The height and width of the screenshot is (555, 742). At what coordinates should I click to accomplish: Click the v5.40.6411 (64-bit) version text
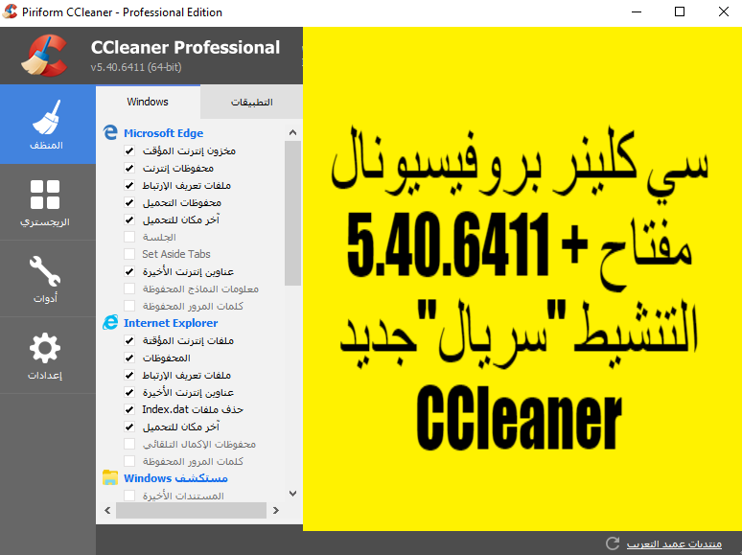pyautogui.click(x=136, y=67)
